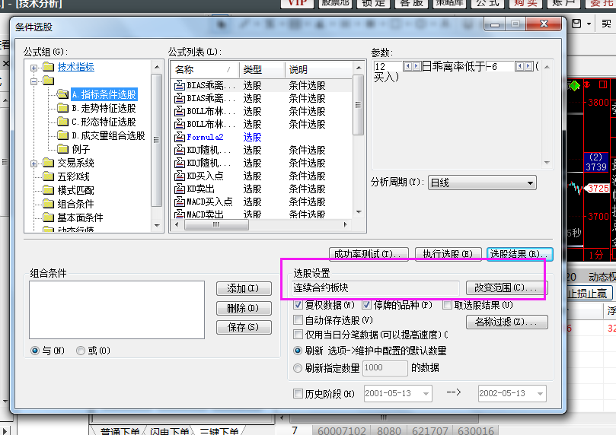Viewport: 616px width, 435px height.
Task: Select the MACD卖出 formula icon
Action: pyautogui.click(x=180, y=214)
